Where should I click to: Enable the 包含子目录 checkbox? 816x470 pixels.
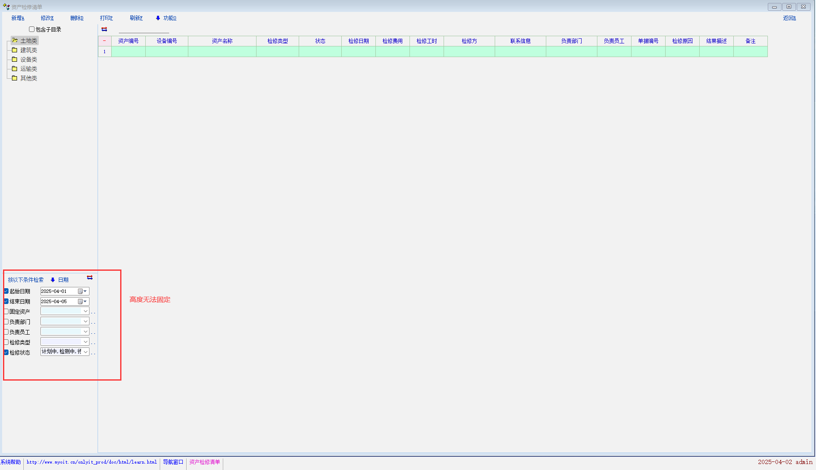32,29
